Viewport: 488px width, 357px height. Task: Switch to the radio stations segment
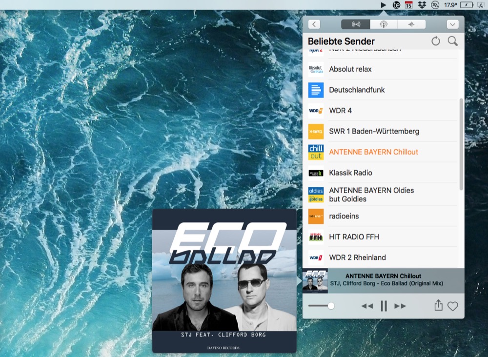click(355, 24)
